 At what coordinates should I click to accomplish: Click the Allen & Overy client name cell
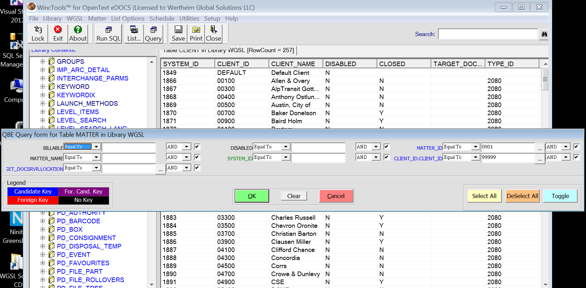(x=296, y=81)
